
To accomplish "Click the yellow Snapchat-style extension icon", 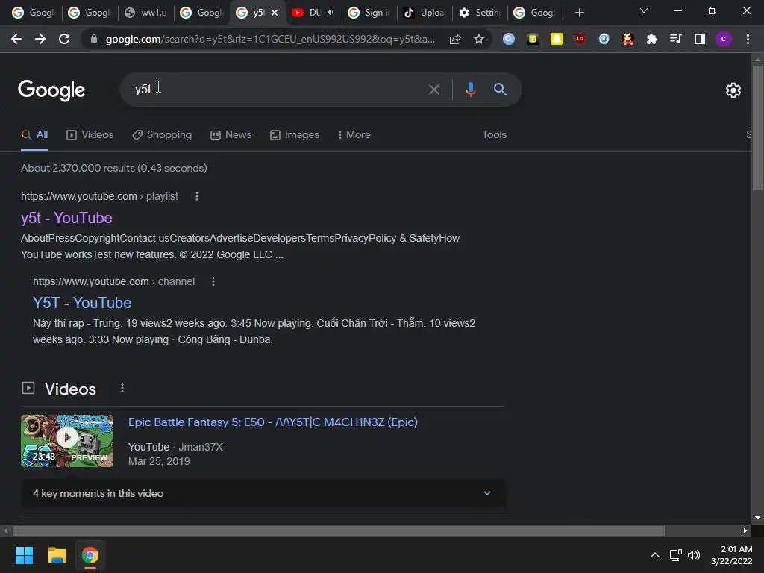I will (x=557, y=39).
